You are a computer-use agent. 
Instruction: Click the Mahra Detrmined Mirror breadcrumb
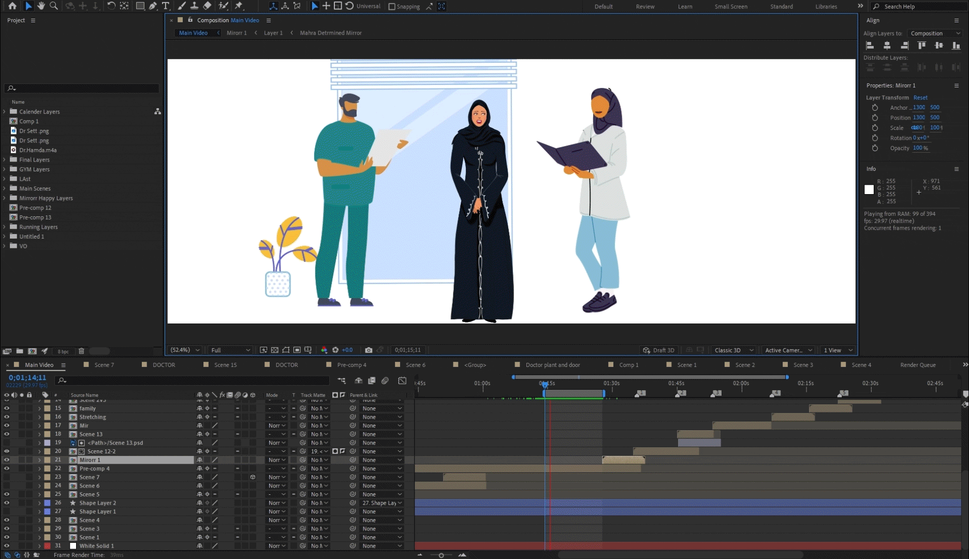coord(331,33)
